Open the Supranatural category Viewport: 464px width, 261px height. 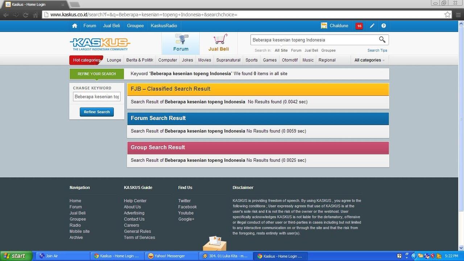coord(228,60)
